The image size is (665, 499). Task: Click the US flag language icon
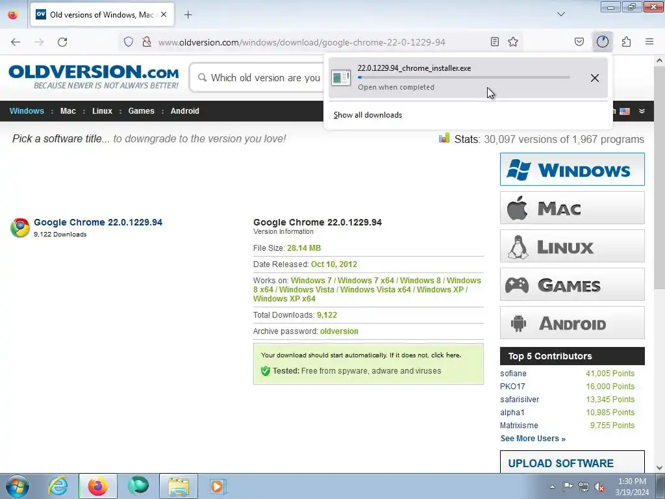click(x=625, y=111)
